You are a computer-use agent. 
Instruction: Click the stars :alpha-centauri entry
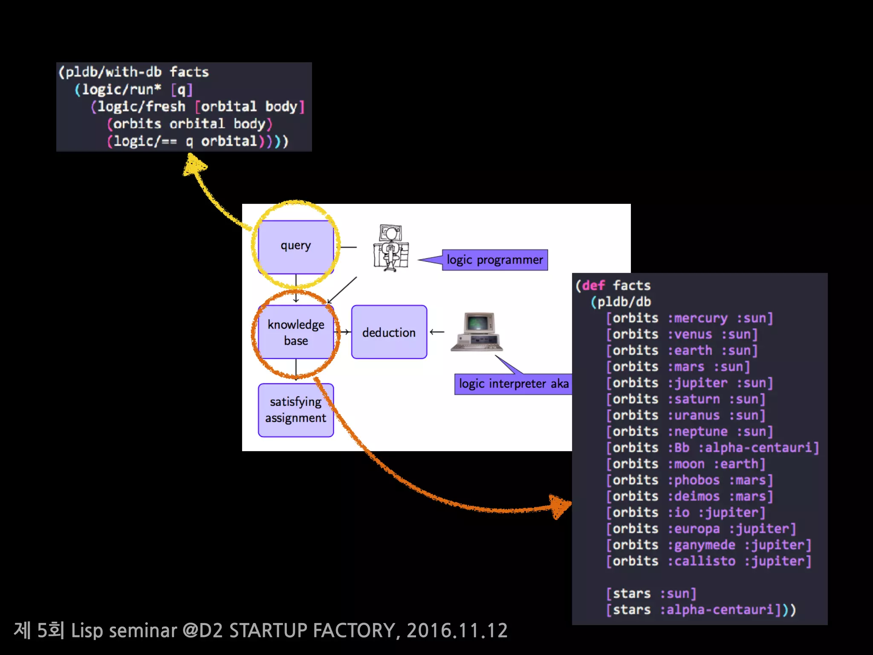[701, 610]
